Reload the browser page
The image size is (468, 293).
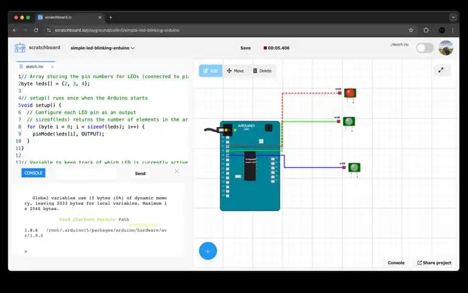click(x=36, y=30)
